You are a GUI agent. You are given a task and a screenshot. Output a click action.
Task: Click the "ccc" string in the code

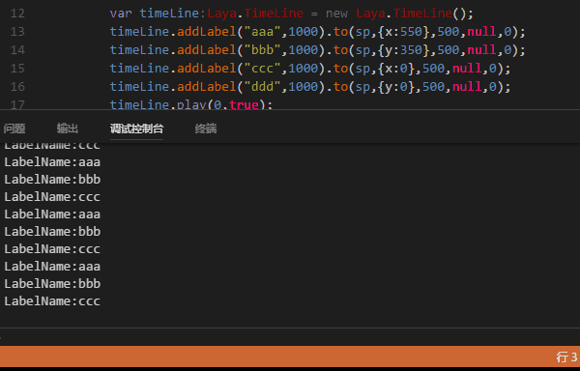(x=262, y=69)
